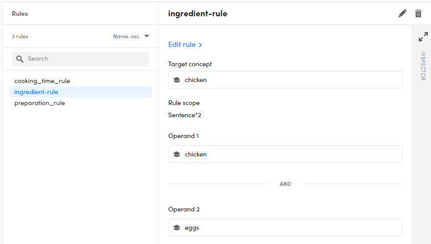The height and width of the screenshot is (244, 431).
Task: Click the Sentence*2 rule scope value
Action: [185, 115]
